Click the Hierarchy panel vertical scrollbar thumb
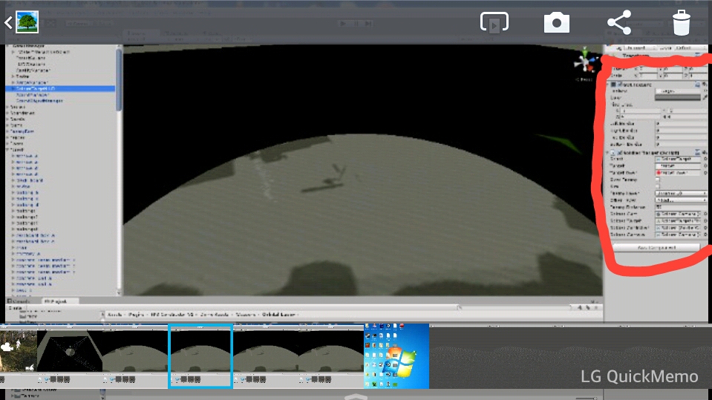This screenshot has height=400, width=712. coord(119,79)
